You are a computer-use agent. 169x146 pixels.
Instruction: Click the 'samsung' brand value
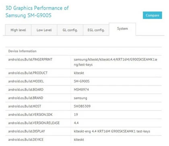click(80, 98)
